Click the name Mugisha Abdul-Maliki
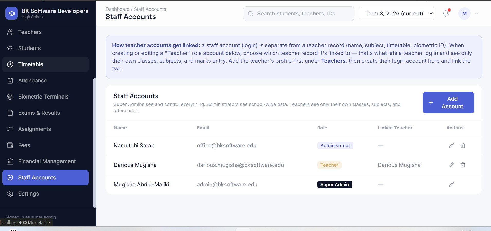 (x=141, y=185)
